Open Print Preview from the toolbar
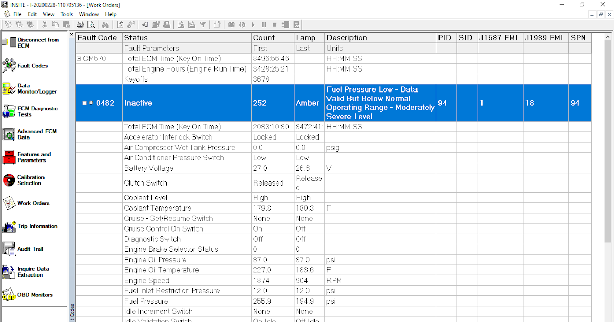This screenshot has height=322, width=614. click(x=91, y=24)
